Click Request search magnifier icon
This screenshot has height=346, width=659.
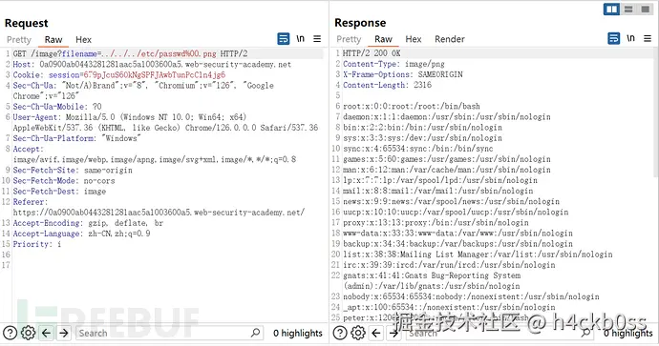[256, 333]
